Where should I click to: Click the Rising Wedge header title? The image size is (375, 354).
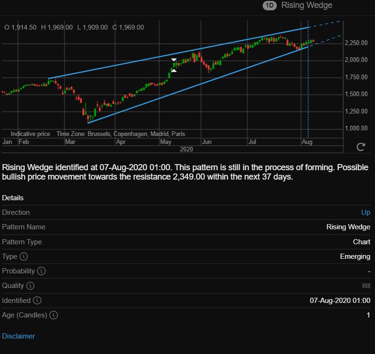[x=307, y=5]
